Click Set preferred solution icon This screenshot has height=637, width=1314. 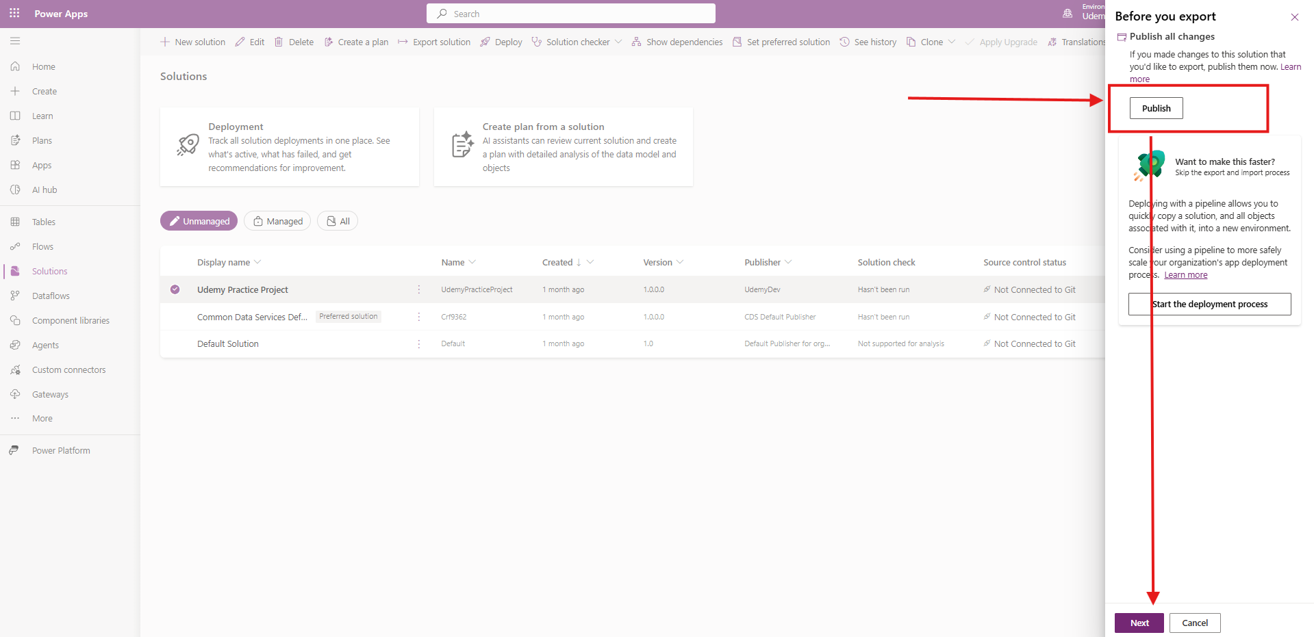pos(737,42)
